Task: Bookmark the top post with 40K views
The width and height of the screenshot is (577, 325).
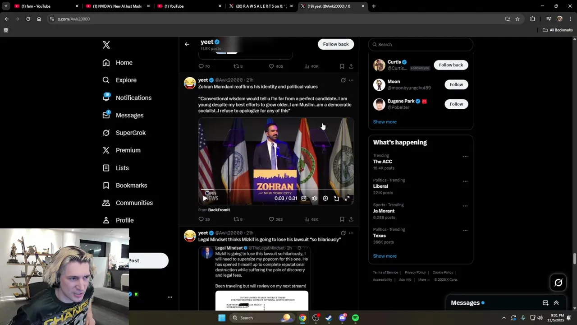Action: pos(342,66)
